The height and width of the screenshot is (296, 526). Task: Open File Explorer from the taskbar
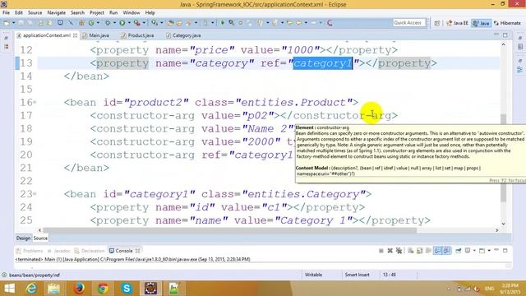pos(54,289)
